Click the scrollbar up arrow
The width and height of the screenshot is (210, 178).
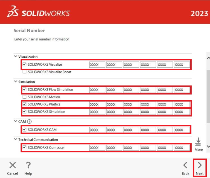[208, 58]
